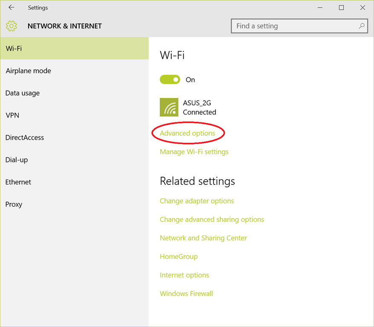Open Change adapter options
Viewport: 374px width, 327px height.
click(x=197, y=201)
